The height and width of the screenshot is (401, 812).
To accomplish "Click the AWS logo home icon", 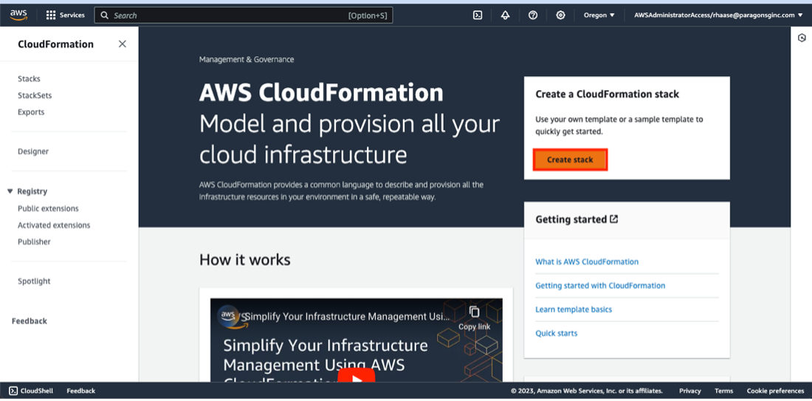I will click(18, 15).
